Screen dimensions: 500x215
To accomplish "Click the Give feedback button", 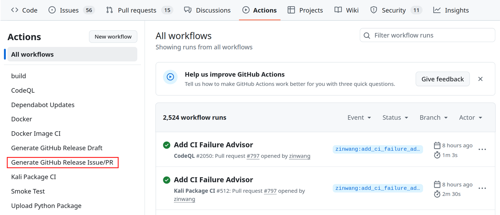I will (x=443, y=79).
